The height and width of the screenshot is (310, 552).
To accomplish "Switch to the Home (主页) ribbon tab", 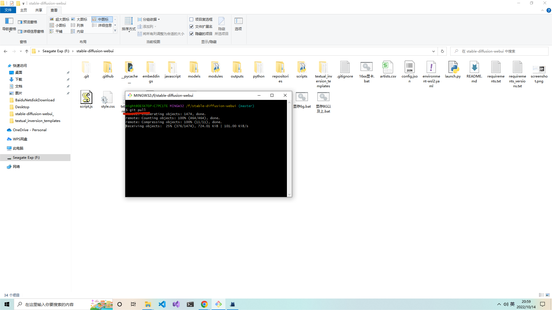I will (24, 10).
